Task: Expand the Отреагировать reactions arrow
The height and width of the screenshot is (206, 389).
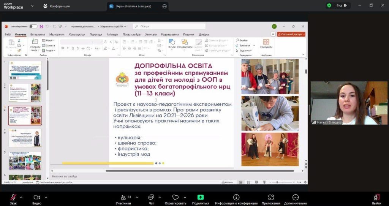Action: click(184, 197)
